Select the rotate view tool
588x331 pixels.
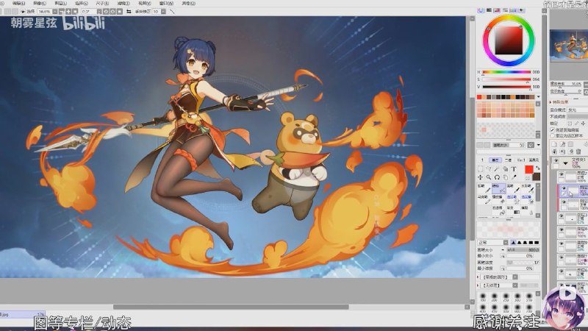497,177
